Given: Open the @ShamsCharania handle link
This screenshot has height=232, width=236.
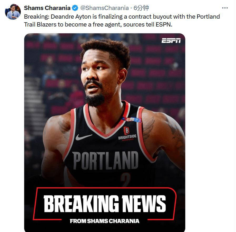Looking at the screenshot, I should click(x=104, y=8).
